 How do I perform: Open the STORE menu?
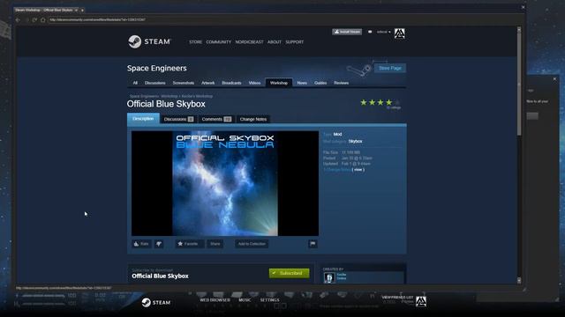pos(196,42)
